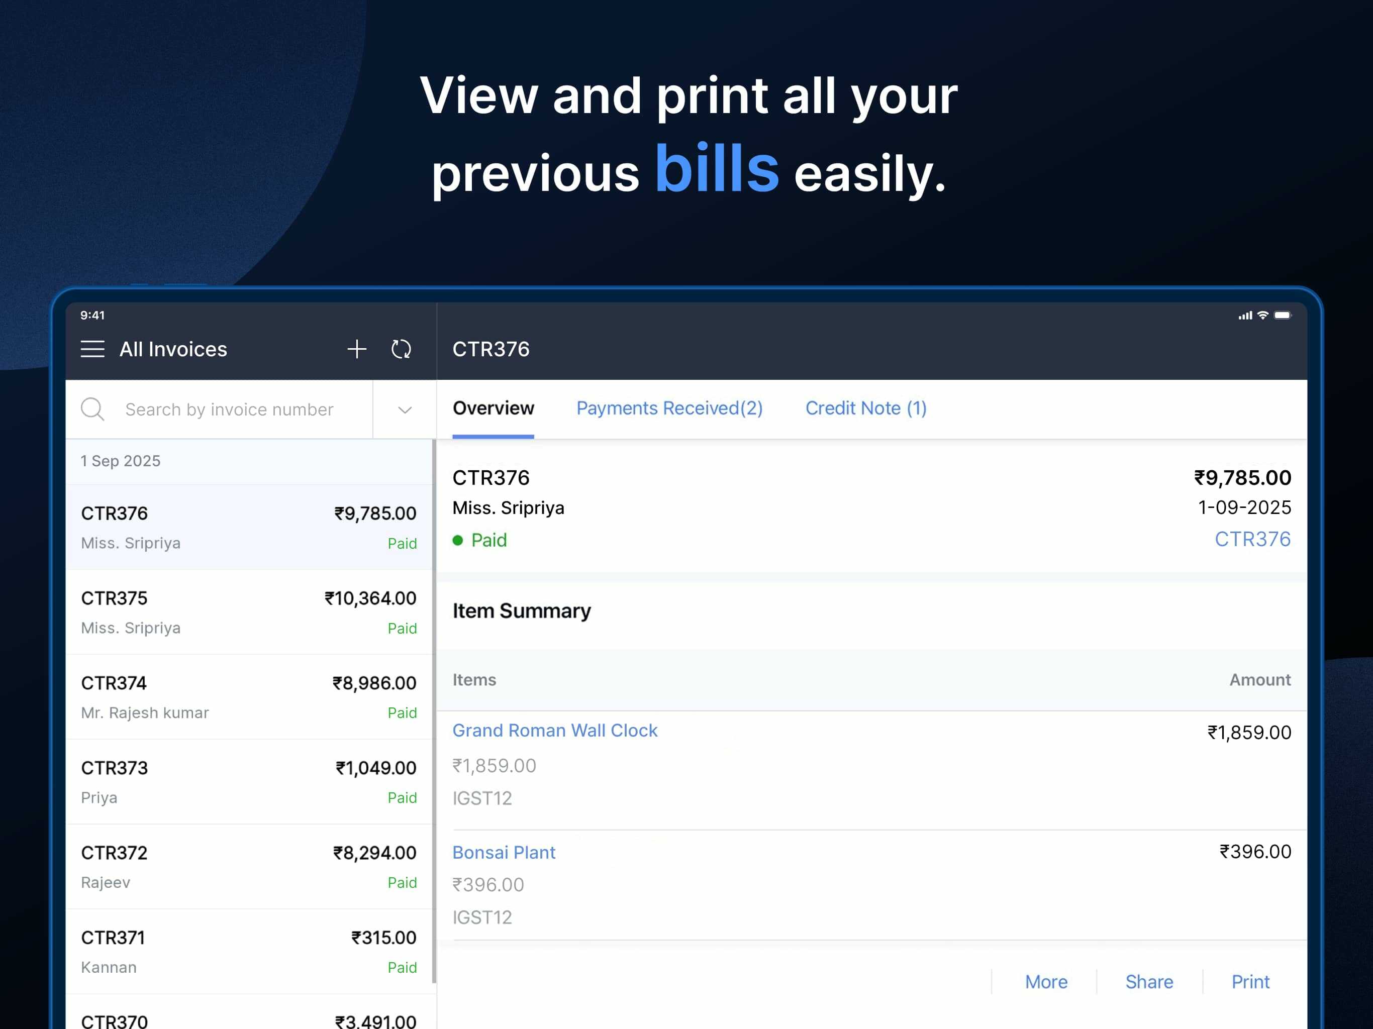Open the Grand Roman Wall Clock item link
The image size is (1373, 1029).
(555, 731)
